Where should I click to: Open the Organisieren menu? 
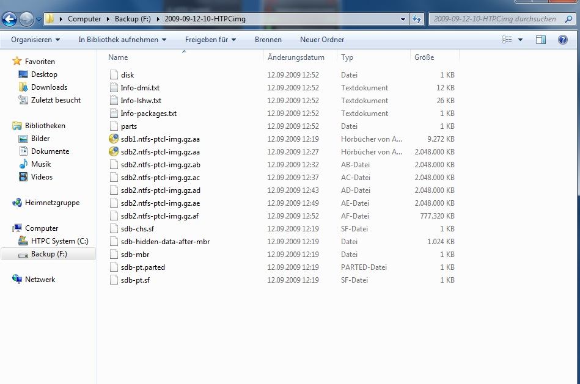click(x=35, y=40)
